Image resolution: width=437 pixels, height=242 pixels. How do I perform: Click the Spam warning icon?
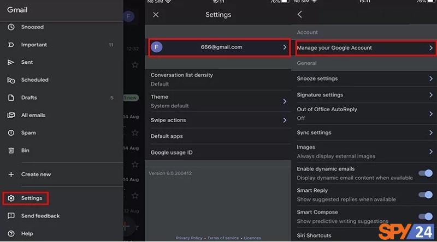(x=11, y=133)
